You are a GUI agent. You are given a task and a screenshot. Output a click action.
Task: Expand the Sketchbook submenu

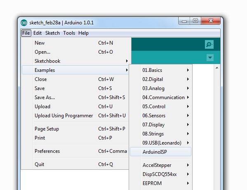75,61
